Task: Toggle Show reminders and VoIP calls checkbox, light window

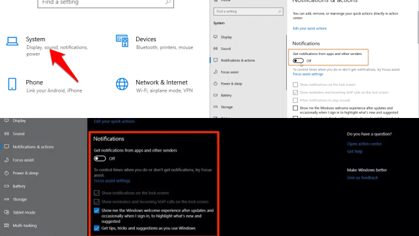Action: (x=295, y=92)
